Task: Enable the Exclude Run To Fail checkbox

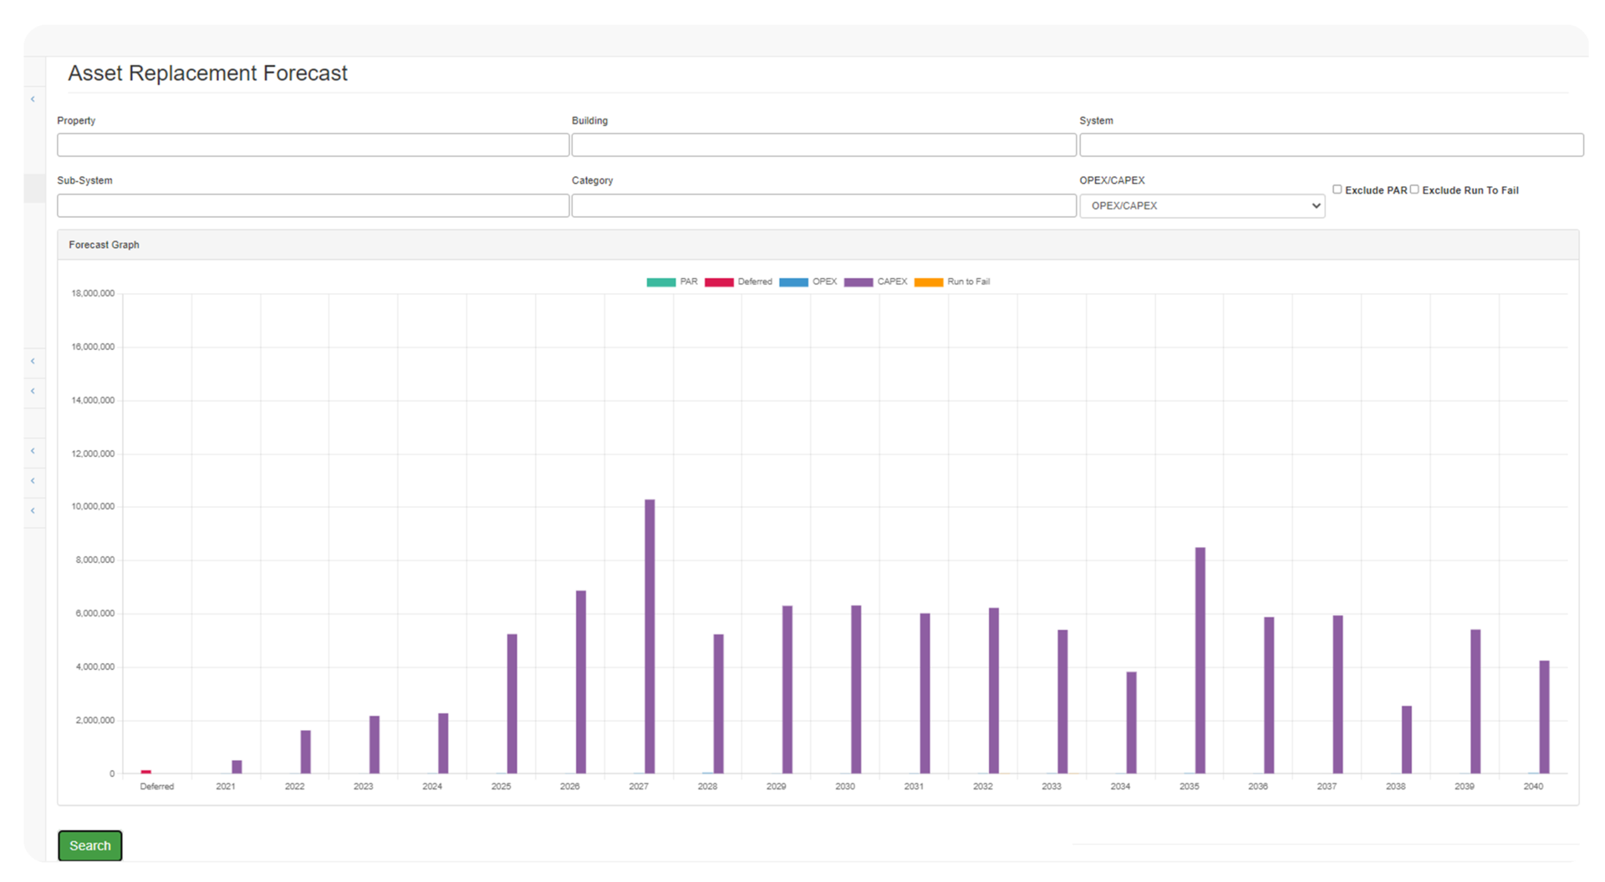Action: pos(1414,190)
